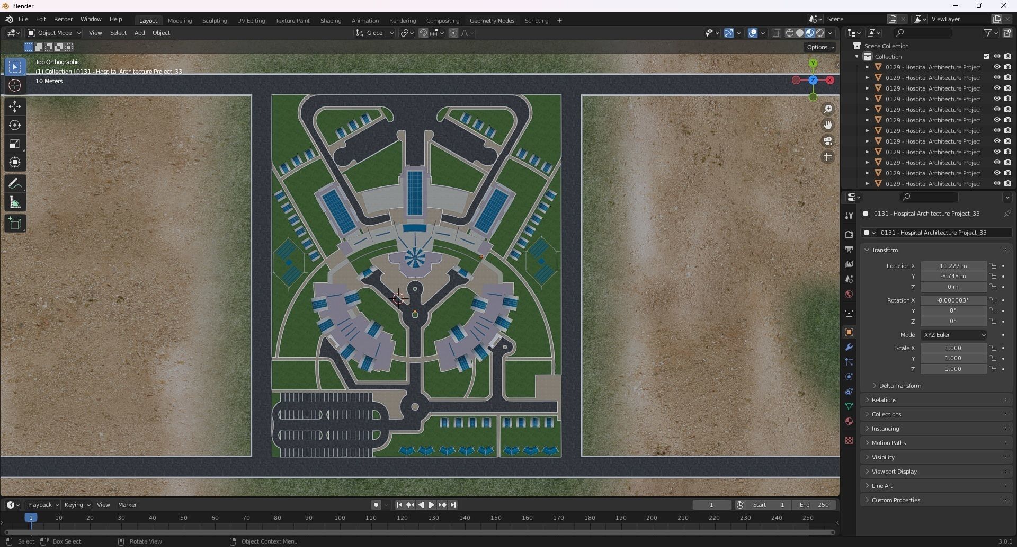1017x551 pixels.
Task: Click the viewport zoom magnifier gizmo
Action: coord(827,109)
